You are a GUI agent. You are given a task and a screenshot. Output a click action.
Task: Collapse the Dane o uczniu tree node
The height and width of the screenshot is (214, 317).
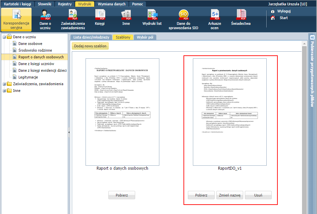[x=4, y=37]
